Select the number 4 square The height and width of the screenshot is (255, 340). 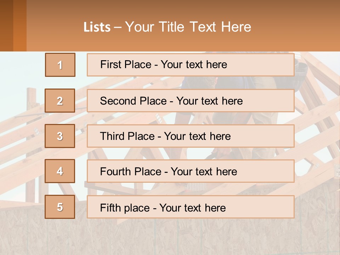point(60,171)
